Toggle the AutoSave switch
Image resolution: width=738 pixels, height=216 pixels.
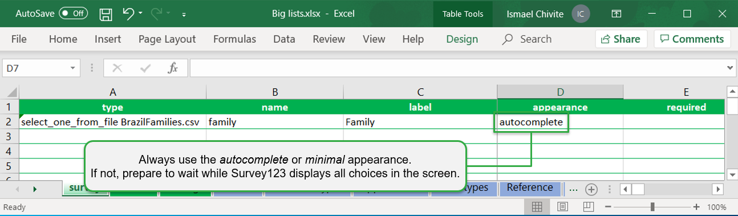73,13
